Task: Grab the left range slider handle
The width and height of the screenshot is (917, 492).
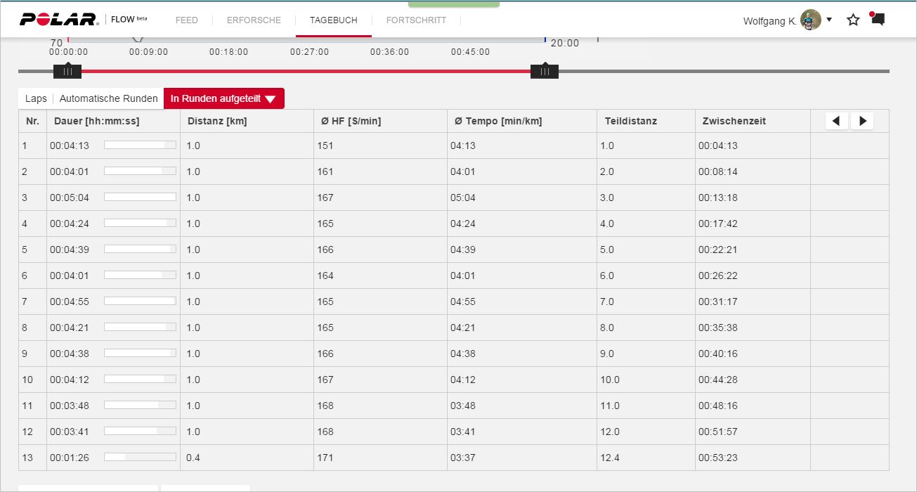Action: pos(67,72)
